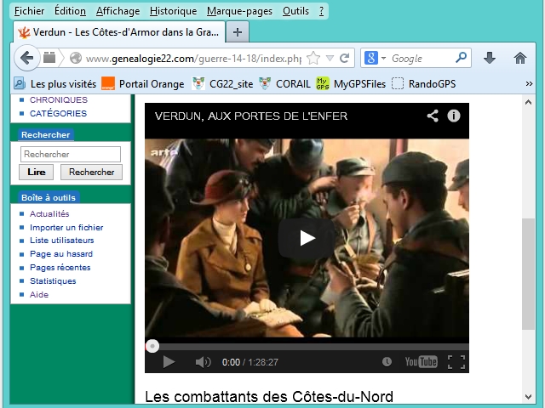
Task: Start video with the large center play button
Action: tap(307, 238)
